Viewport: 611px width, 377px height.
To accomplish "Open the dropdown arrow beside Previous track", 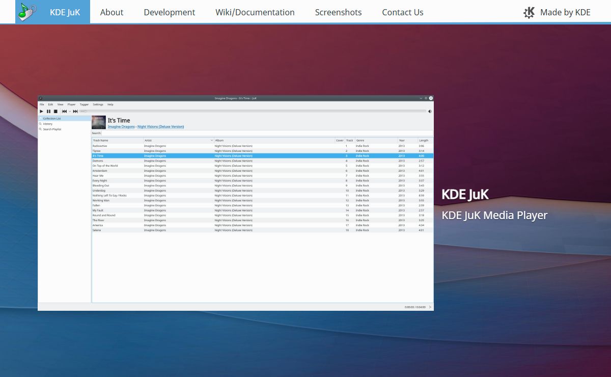I will (x=70, y=111).
